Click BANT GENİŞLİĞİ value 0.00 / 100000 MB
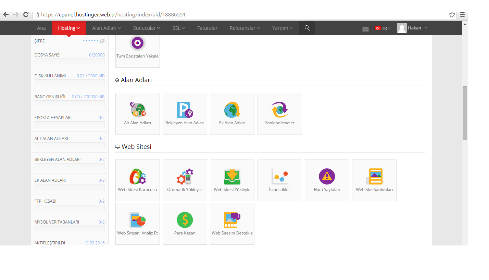489x280 pixels. (88, 97)
